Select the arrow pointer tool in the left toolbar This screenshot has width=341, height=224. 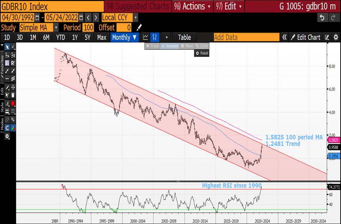pos(7,47)
